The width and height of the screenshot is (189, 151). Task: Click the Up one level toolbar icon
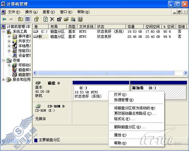(x=20, y=19)
